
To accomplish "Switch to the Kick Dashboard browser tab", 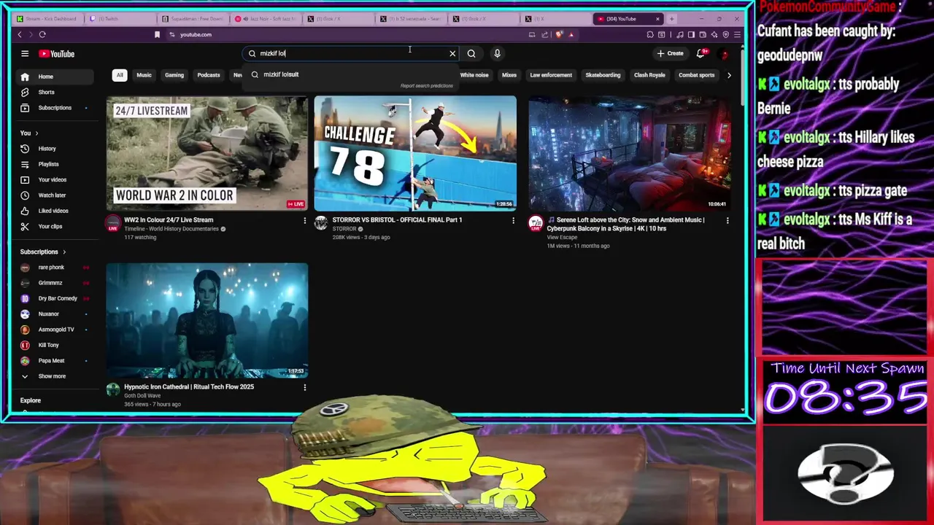I will coord(47,19).
